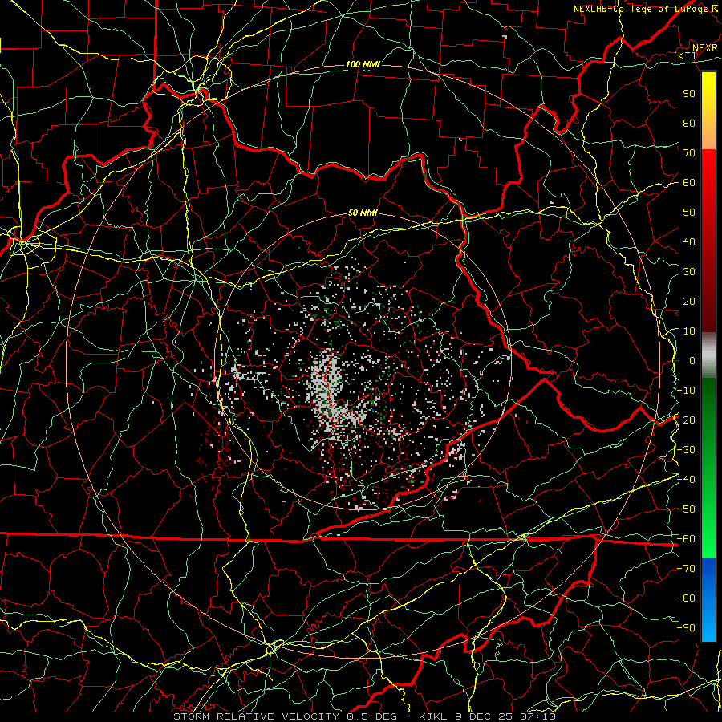The height and width of the screenshot is (722, 722).
Task: Click the 9 DEC 25 date in the caption
Action: coord(484,716)
